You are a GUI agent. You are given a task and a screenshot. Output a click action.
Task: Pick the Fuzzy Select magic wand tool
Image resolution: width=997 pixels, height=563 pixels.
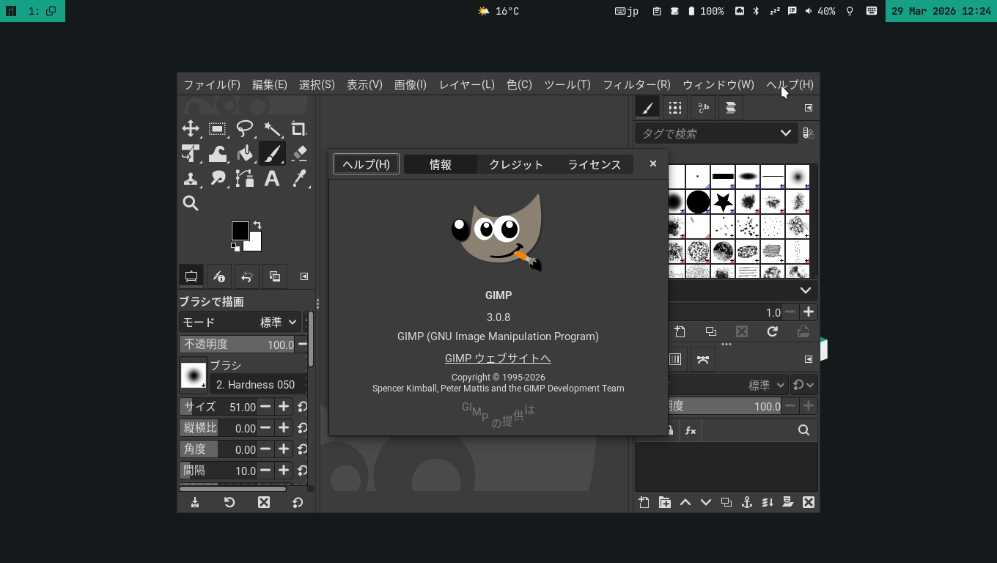[x=272, y=129]
